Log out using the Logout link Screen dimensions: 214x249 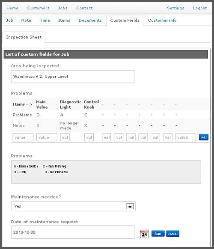point(200,8)
